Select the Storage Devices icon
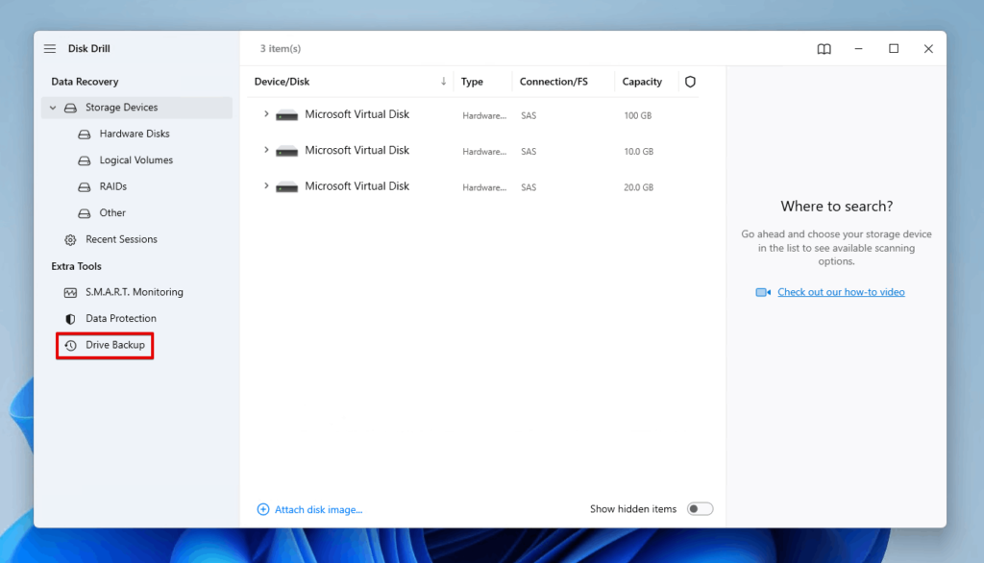Image resolution: width=984 pixels, height=563 pixels. [x=71, y=108]
